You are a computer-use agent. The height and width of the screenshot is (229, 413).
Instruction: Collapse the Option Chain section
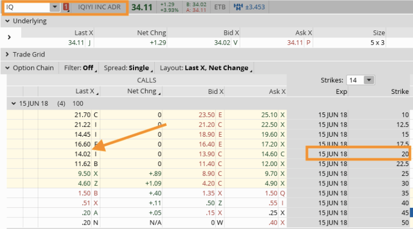(7, 68)
